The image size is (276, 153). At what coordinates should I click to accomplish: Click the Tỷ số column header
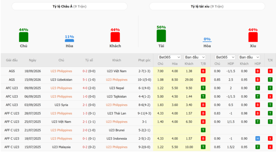tap(89, 60)
